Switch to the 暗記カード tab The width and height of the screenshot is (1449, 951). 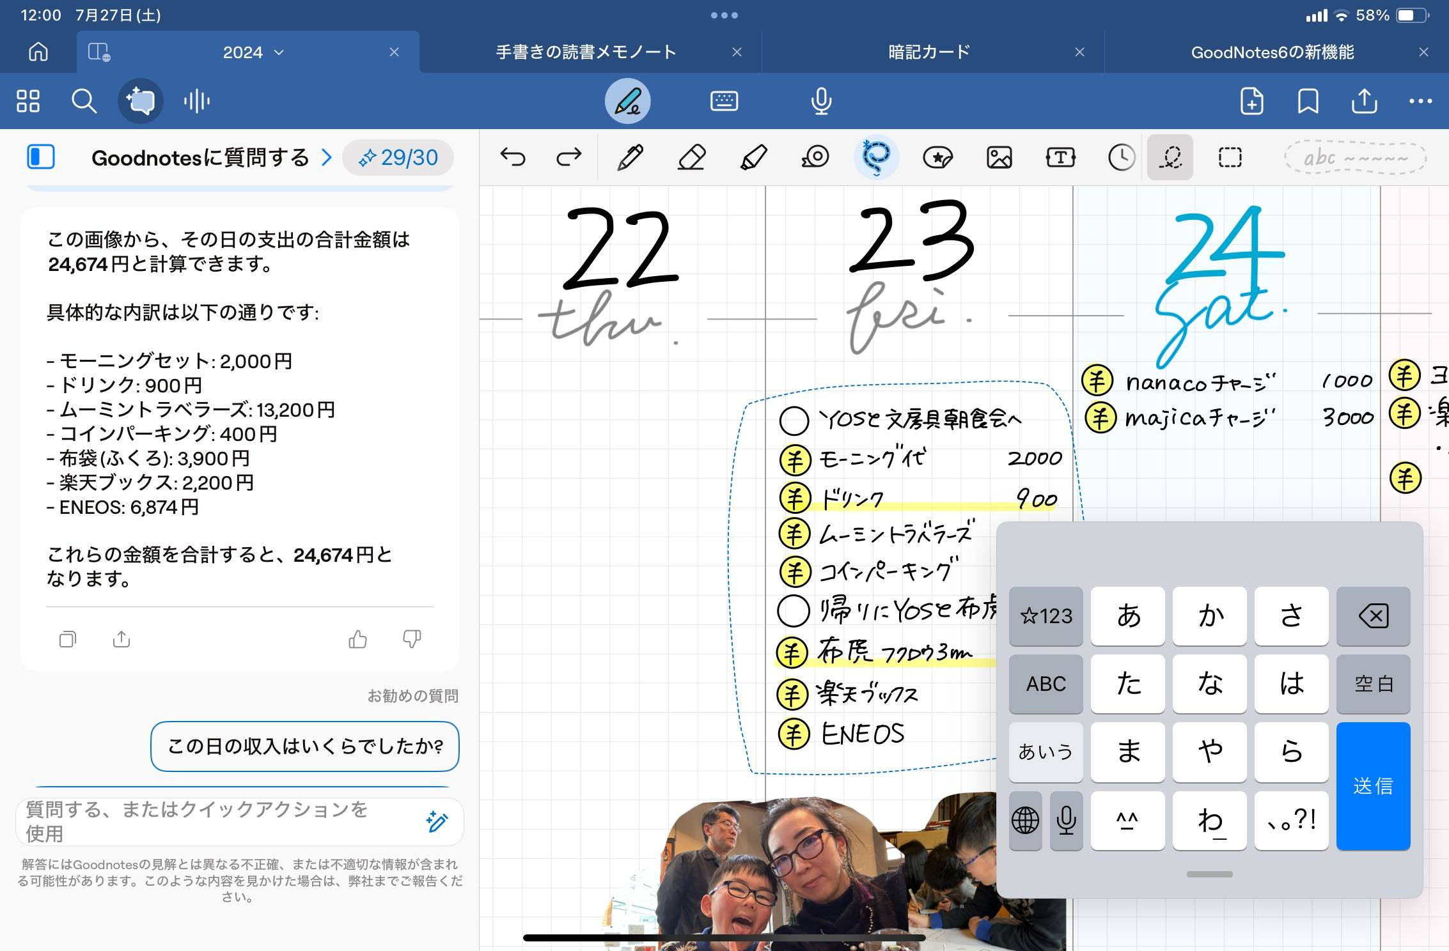coord(927,52)
